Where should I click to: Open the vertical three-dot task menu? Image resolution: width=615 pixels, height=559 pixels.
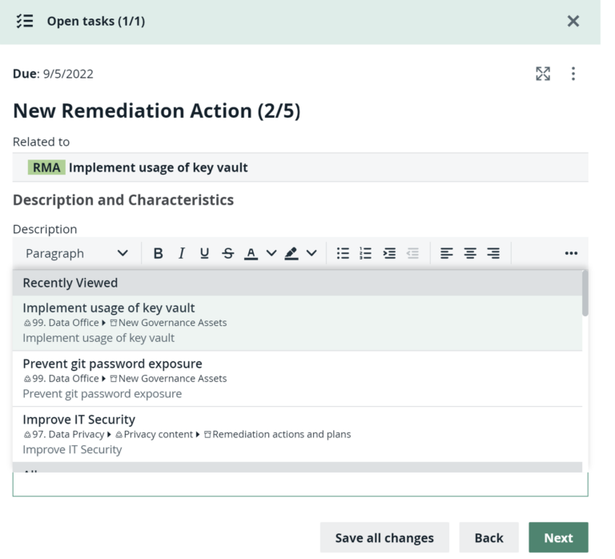click(573, 74)
